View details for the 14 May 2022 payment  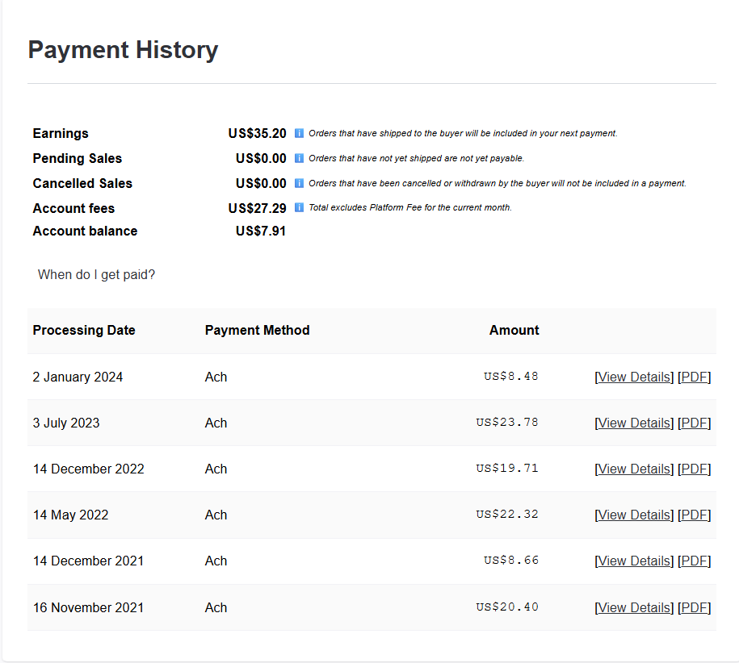point(634,515)
